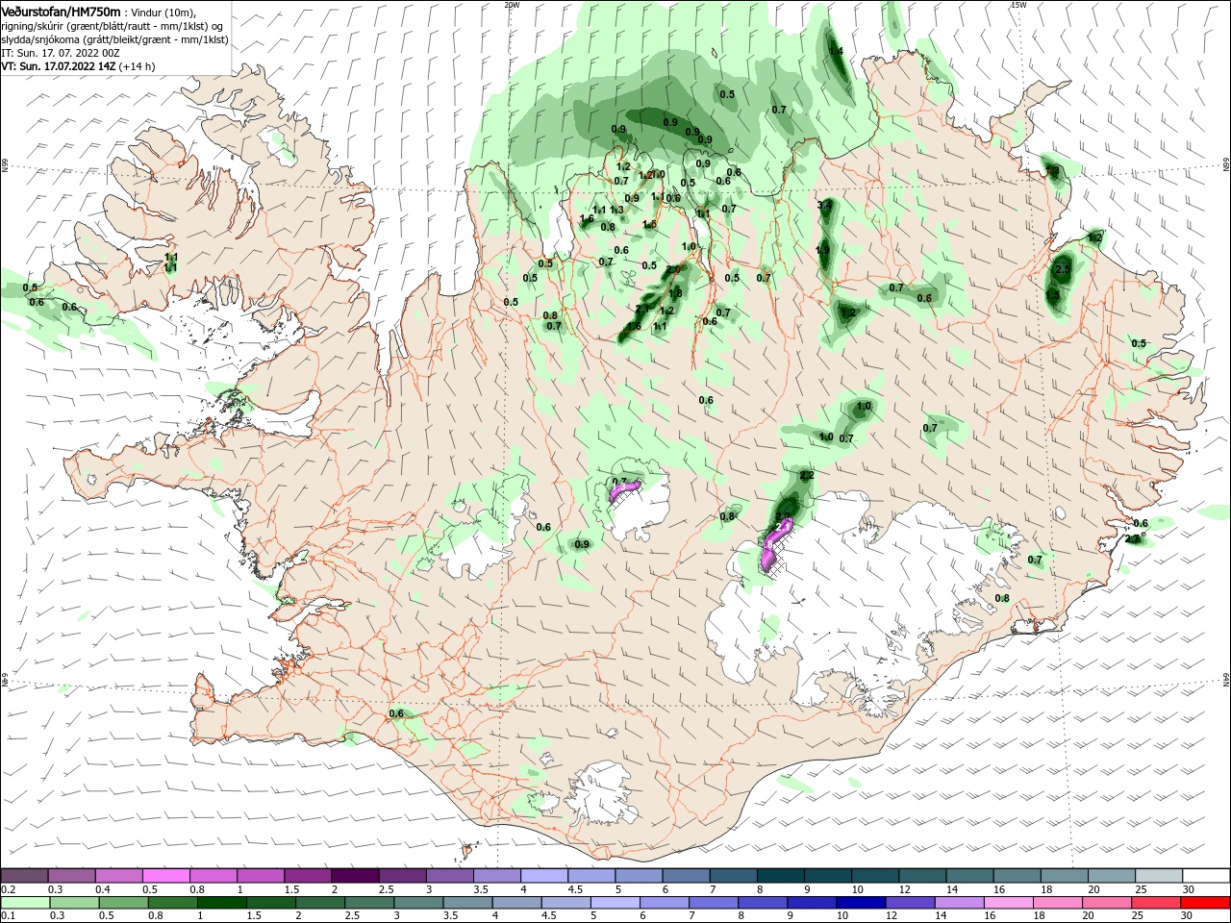Pick the bright pink swatch between 0.5 and 0.8
Screen dimensions: 1231x923
click(x=165, y=876)
